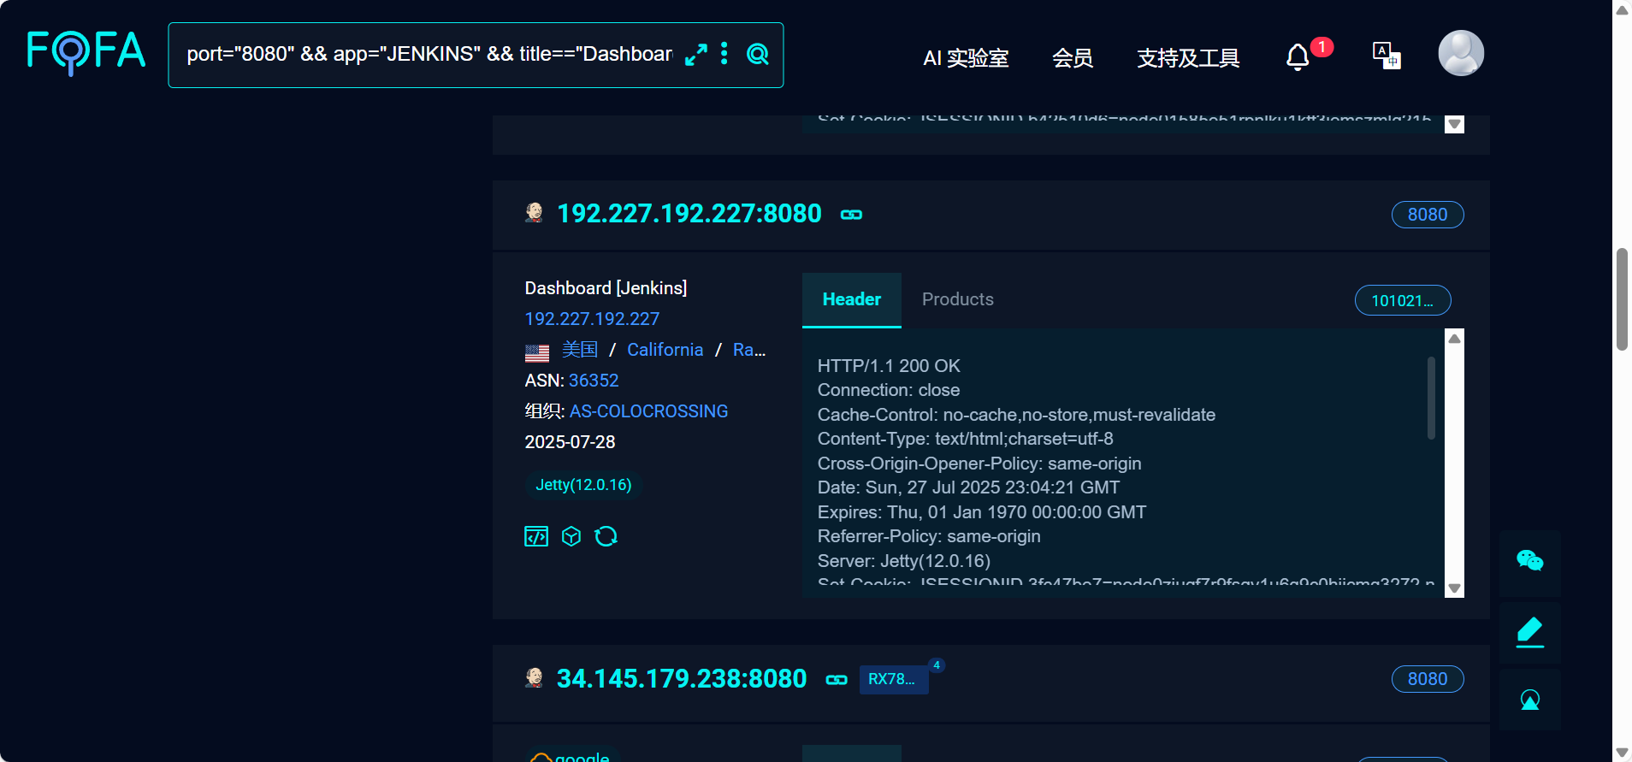Image resolution: width=1632 pixels, height=762 pixels.
Task: Open the FOFA logo home page
Action: (86, 52)
